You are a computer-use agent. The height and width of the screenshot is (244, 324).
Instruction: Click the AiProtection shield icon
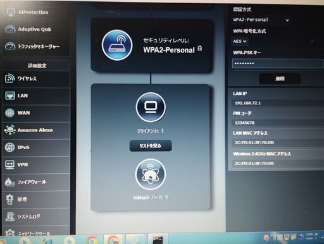tap(10, 12)
